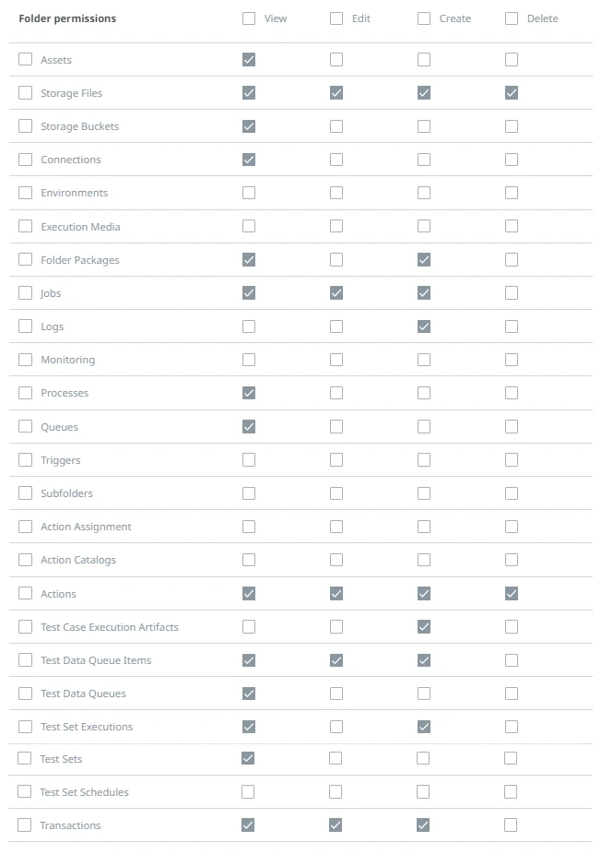Enable Create permission for Subfolders
This screenshot has height=854, width=601.
tap(424, 492)
